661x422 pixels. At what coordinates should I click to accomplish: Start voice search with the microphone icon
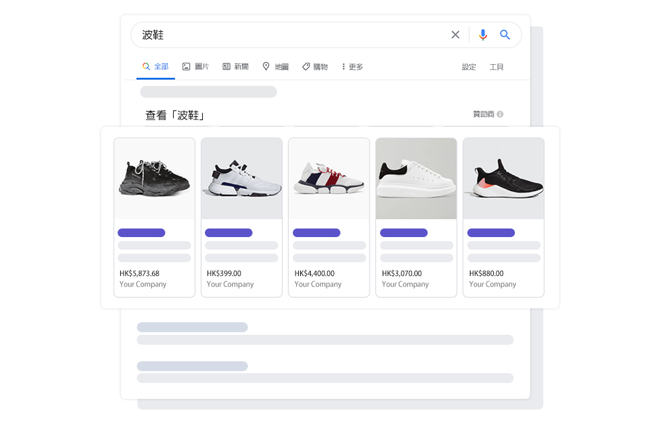click(483, 34)
